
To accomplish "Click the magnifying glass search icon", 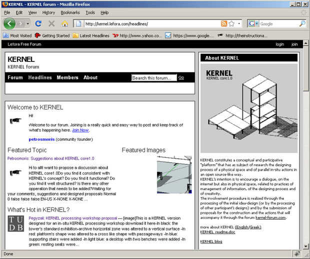I will (302, 24).
